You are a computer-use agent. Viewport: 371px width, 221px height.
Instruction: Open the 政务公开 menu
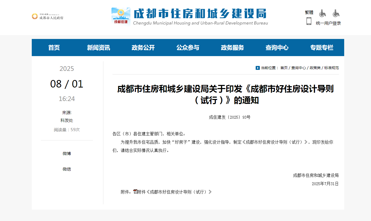pyautogui.click(x=143, y=48)
